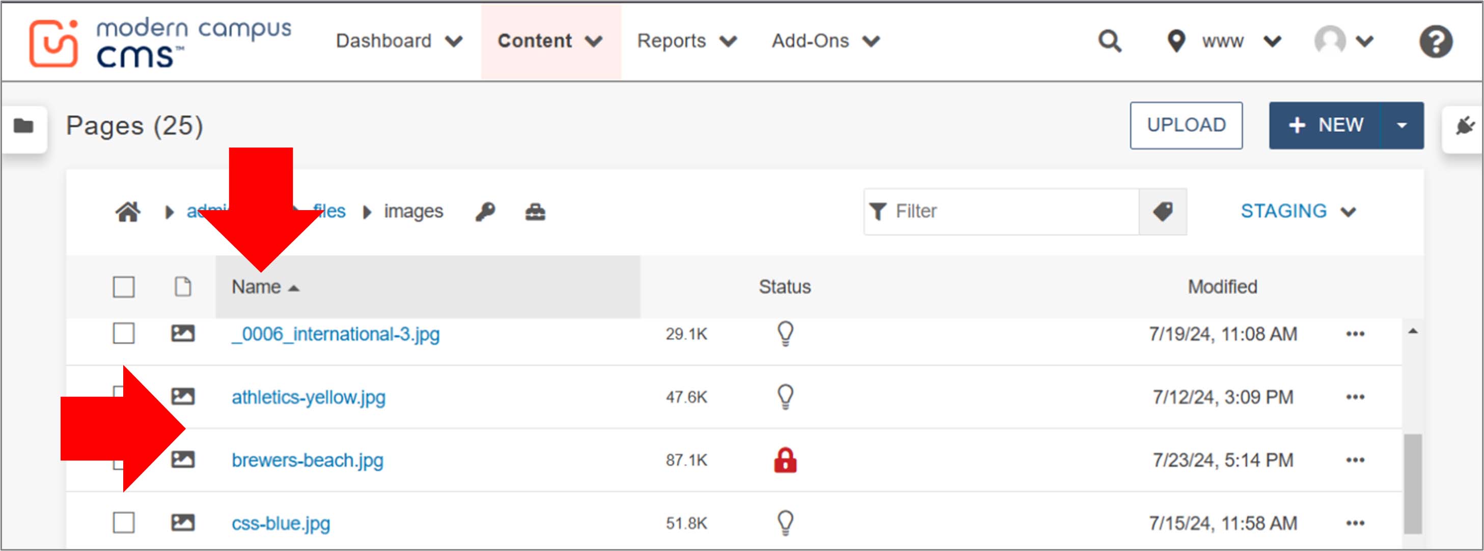Open the NEW button dropdown arrow
The width and height of the screenshot is (1484, 551).
(1401, 126)
